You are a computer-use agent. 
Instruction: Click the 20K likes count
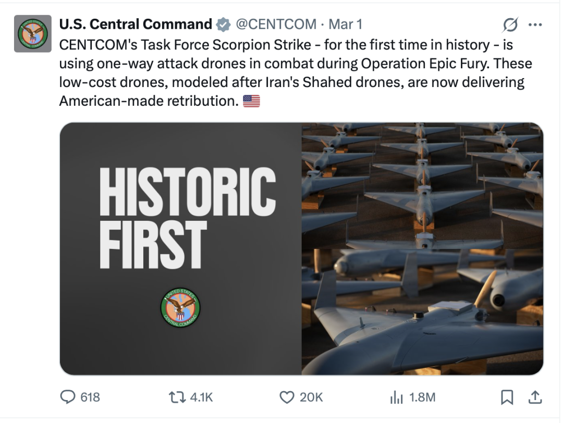point(311,397)
